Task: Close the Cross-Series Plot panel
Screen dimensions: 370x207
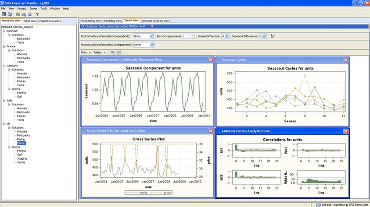Action: point(211,131)
